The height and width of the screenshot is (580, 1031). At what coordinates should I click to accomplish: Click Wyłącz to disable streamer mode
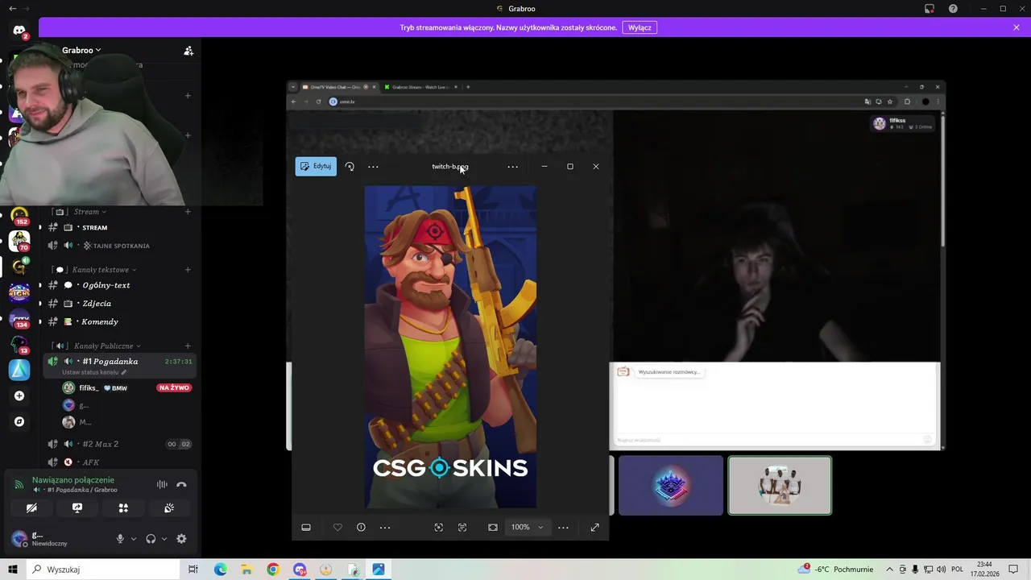pyautogui.click(x=640, y=27)
